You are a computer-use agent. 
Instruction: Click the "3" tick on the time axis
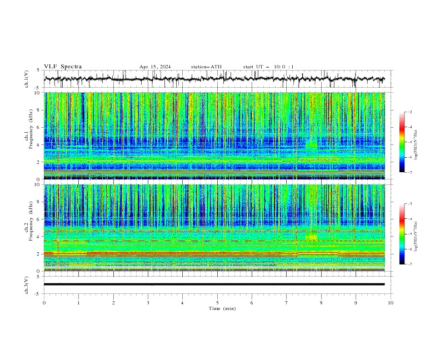pos(148,303)
